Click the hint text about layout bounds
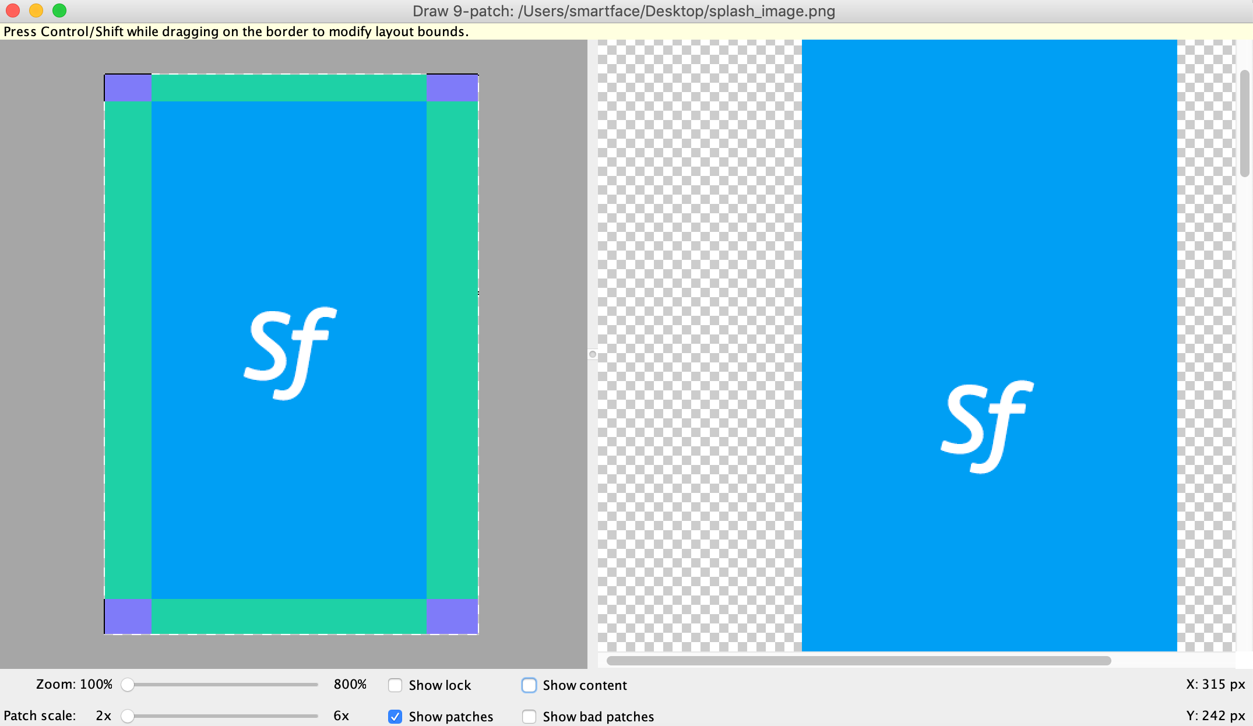The image size is (1253, 726). 236,31
